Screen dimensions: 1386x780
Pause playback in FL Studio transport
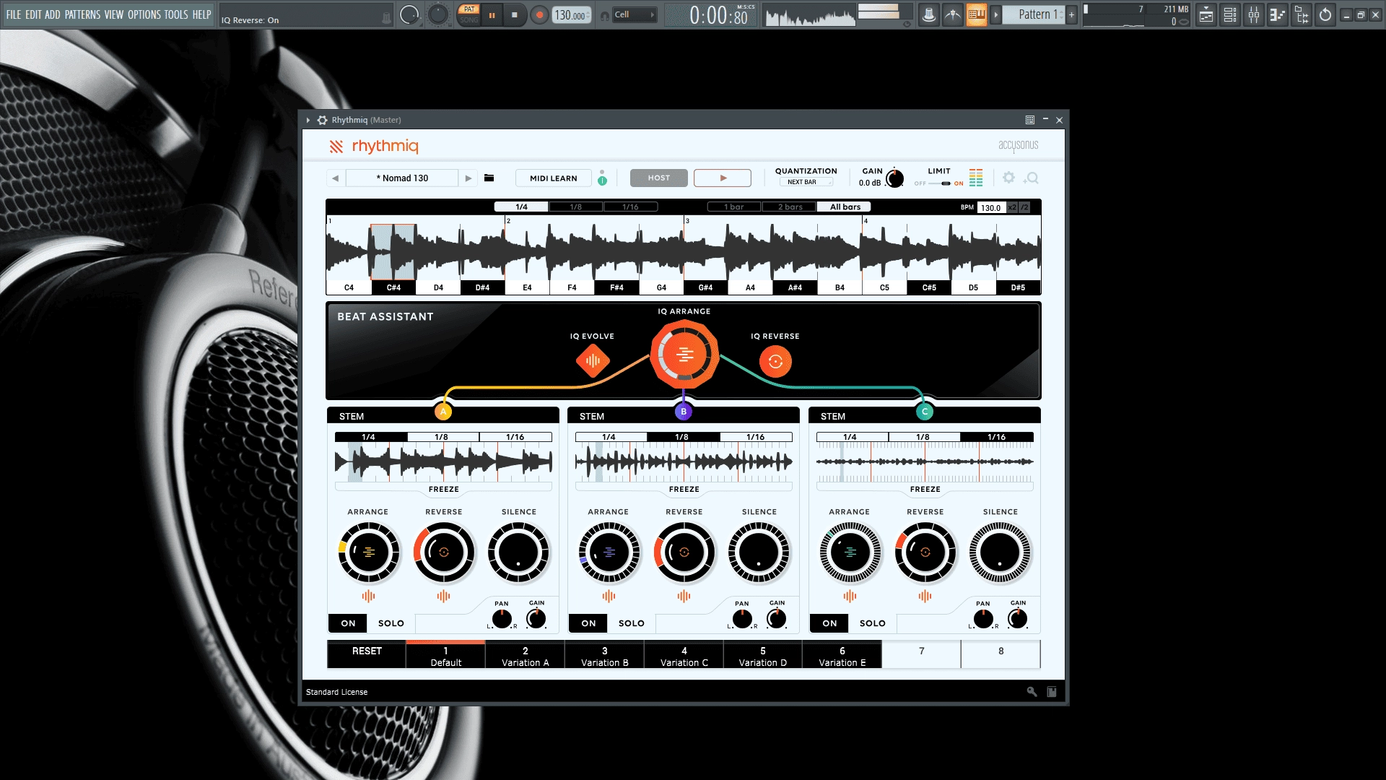(492, 15)
